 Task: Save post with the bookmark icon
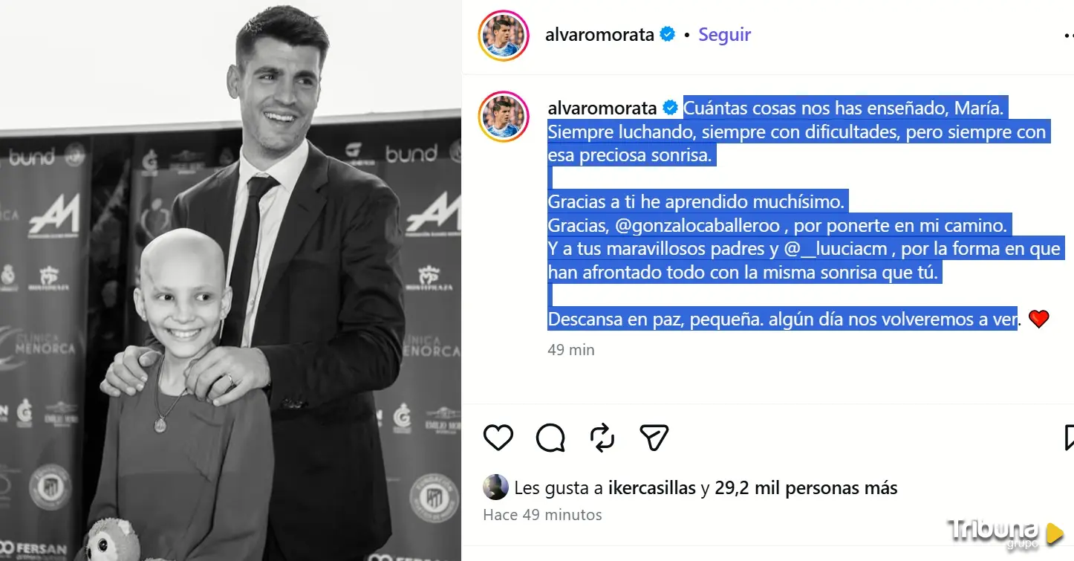1069,437
